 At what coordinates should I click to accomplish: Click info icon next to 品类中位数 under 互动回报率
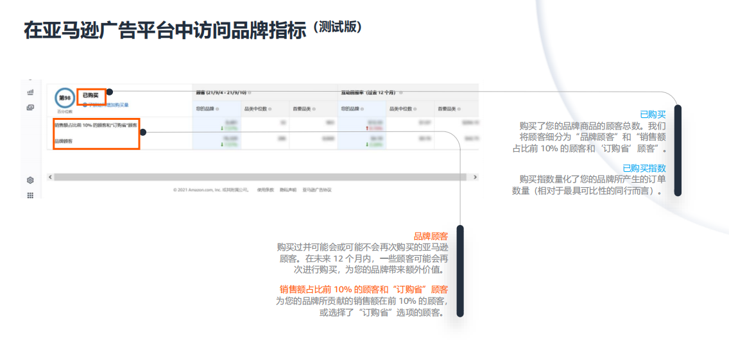[x=415, y=109]
